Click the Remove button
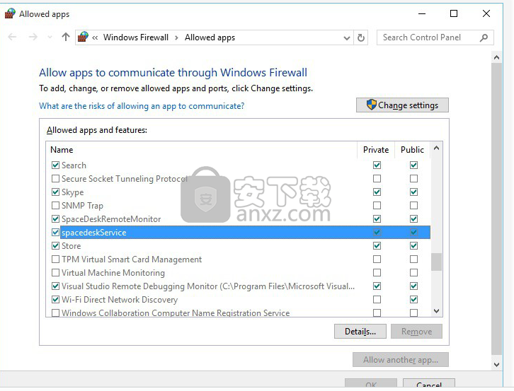 (416, 332)
